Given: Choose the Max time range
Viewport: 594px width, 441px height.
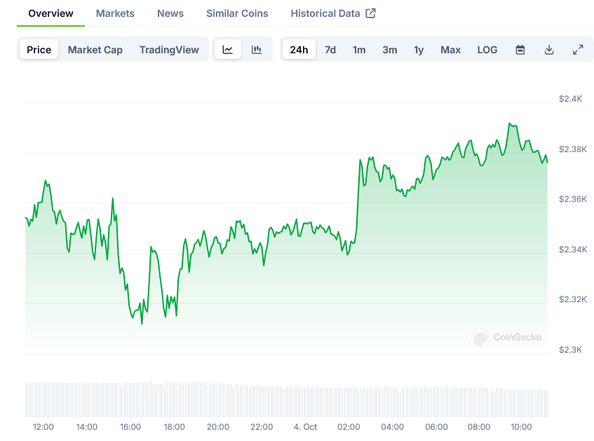Looking at the screenshot, I should [450, 50].
